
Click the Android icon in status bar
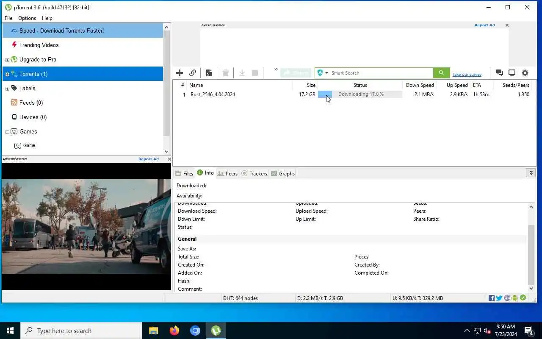coord(514,298)
